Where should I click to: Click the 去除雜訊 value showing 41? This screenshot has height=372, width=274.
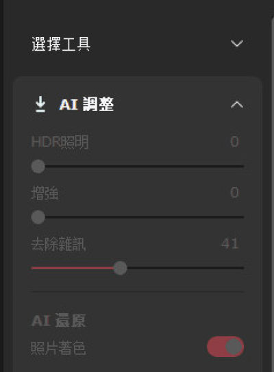click(230, 243)
